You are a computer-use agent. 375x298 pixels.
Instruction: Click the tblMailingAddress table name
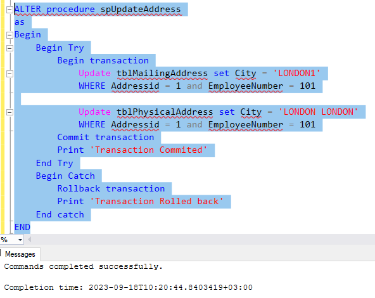click(162, 74)
